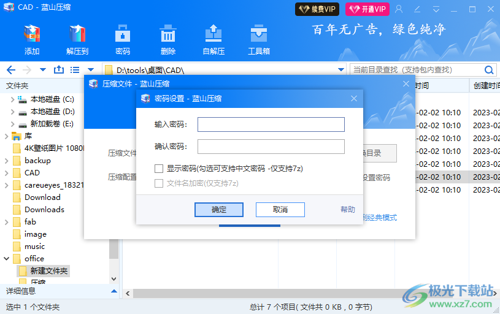Click the 确定 confirm button
The height and width of the screenshot is (314, 500).
[x=219, y=210]
